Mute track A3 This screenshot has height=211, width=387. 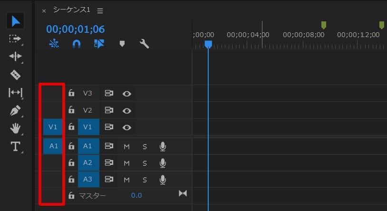coord(126,180)
